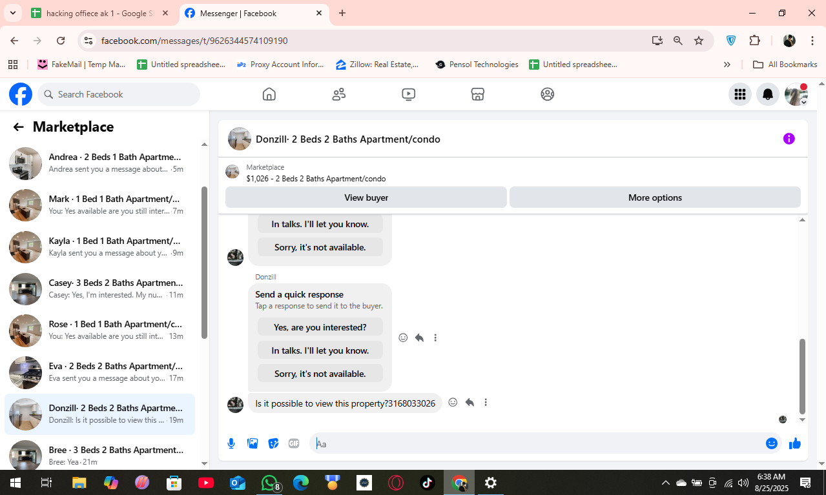This screenshot has height=495, width=826.
Task: Open FakeMail | Temp Mail bookmark
Action: point(81,65)
